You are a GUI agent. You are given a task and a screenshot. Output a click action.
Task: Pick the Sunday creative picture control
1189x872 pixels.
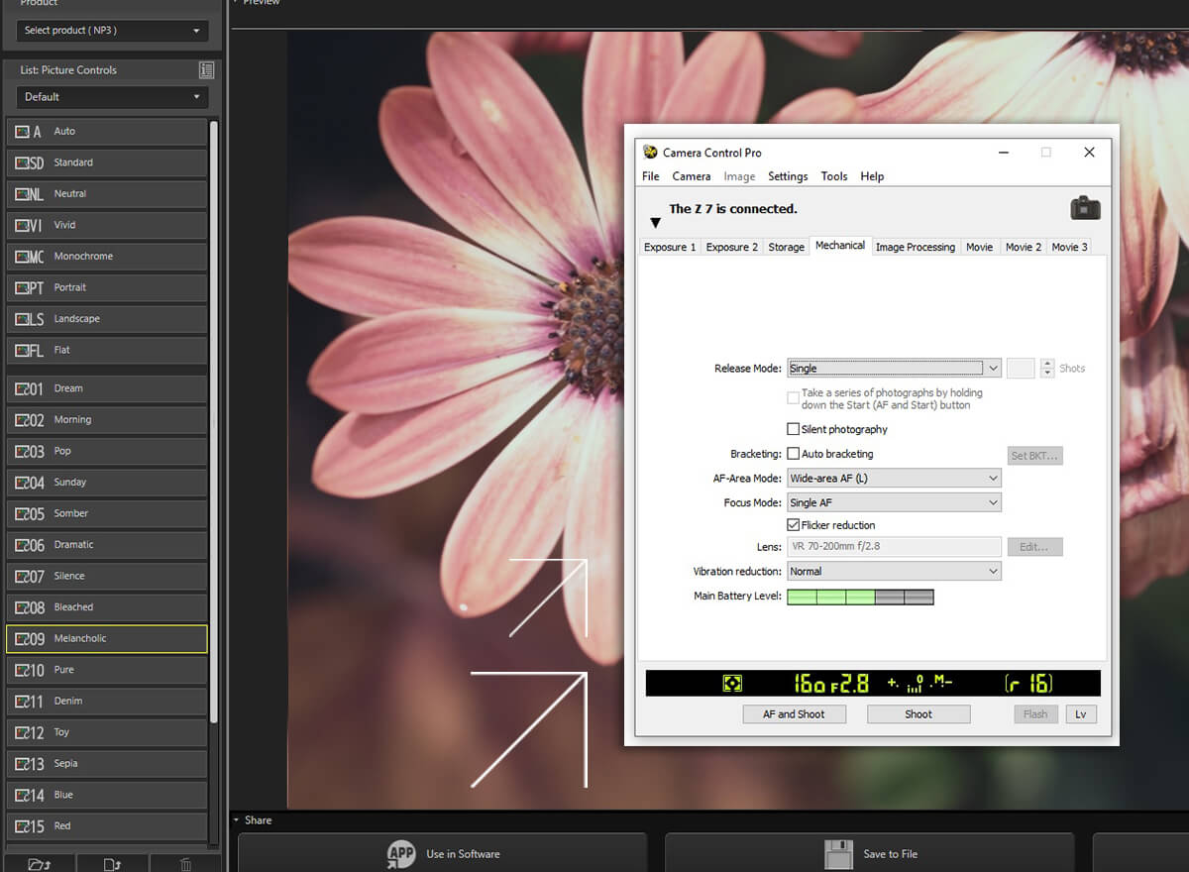tap(107, 482)
